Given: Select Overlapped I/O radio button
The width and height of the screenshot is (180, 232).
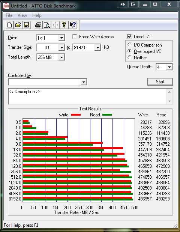Looking at the screenshot, I should tap(130, 51).
